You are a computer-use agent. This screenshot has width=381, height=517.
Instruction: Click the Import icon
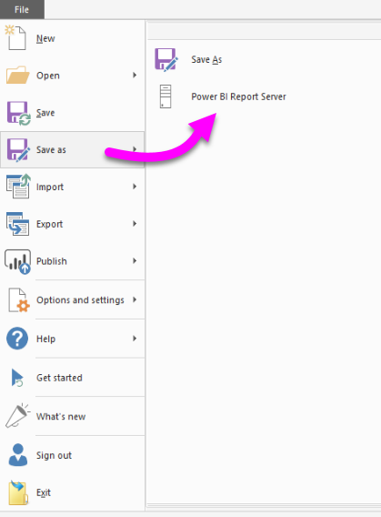pyautogui.click(x=18, y=187)
